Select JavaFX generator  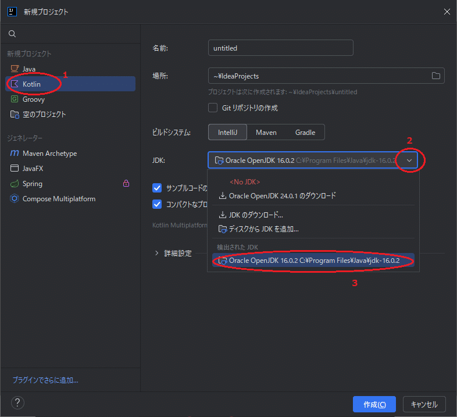pyautogui.click(x=70, y=168)
